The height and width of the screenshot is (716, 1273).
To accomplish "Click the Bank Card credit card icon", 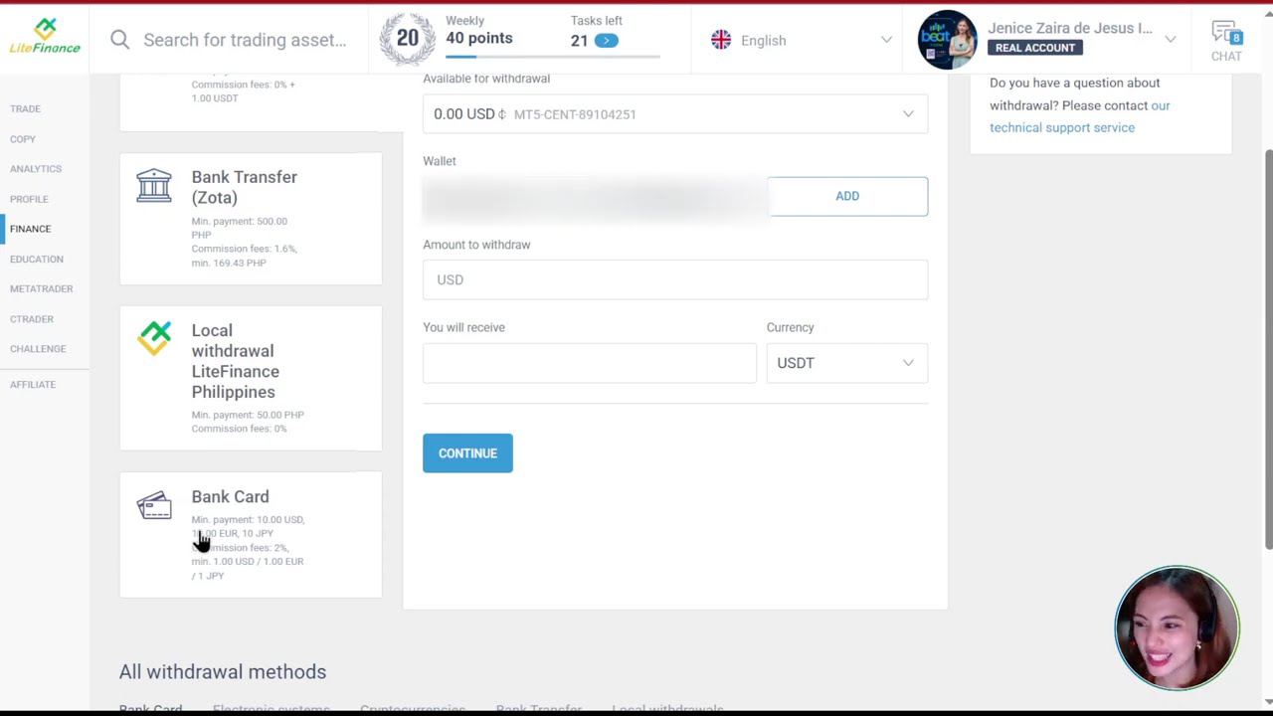I will tap(154, 506).
